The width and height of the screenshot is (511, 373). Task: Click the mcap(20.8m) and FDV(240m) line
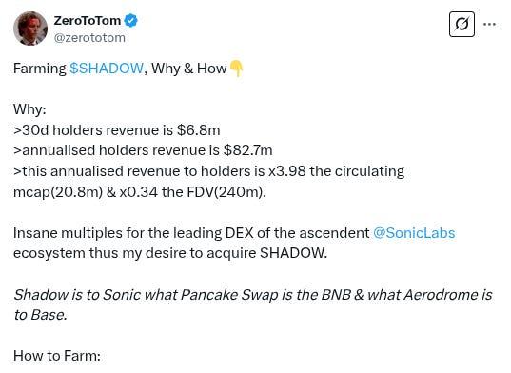point(140,192)
